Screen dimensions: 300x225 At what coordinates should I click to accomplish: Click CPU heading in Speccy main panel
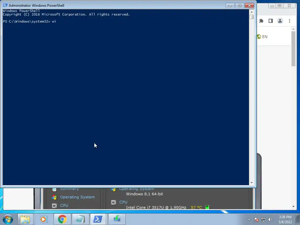[x=123, y=202]
